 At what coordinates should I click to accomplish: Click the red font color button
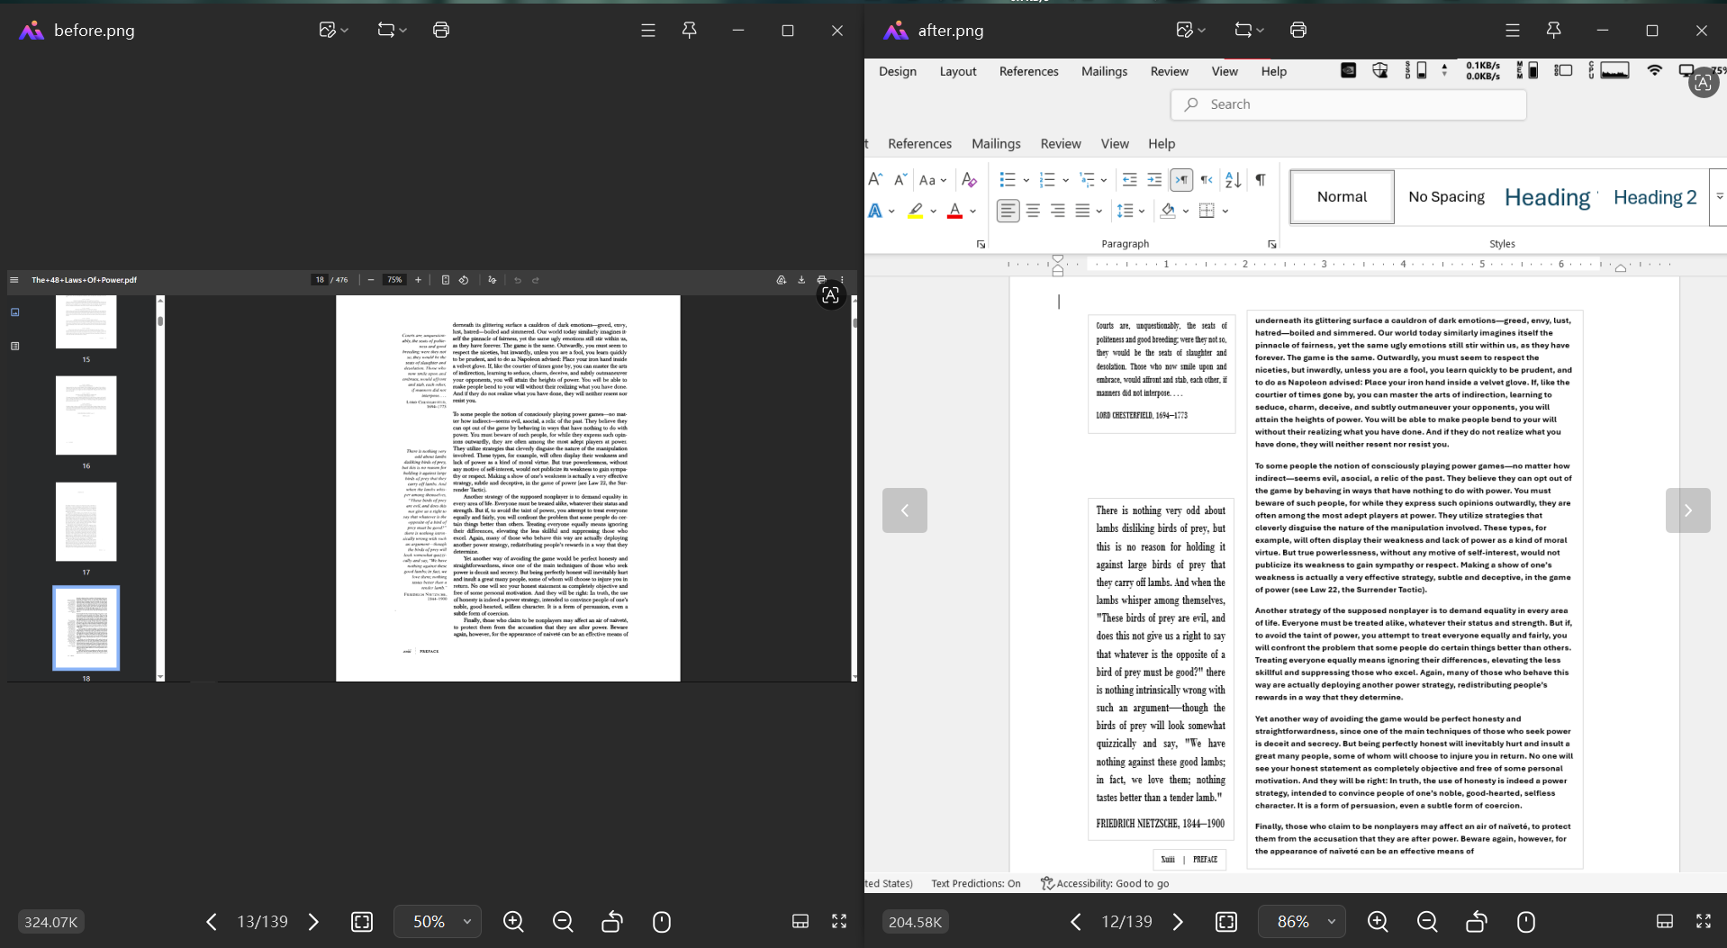(955, 211)
